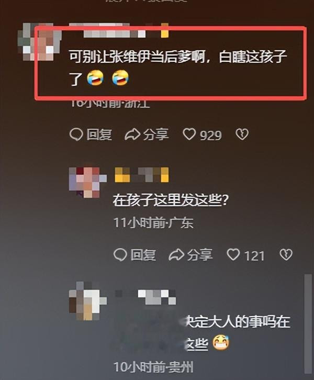Like the comment with 929 likes
This screenshot has width=314, height=380.
point(189,135)
